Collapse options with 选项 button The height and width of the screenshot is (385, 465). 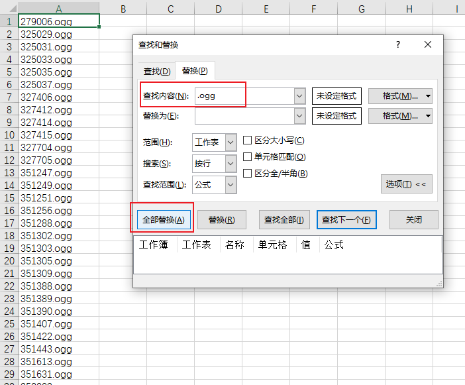(x=406, y=184)
